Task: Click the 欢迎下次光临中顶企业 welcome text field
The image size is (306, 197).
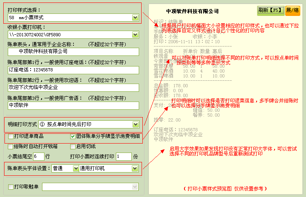Action: tap(73, 87)
